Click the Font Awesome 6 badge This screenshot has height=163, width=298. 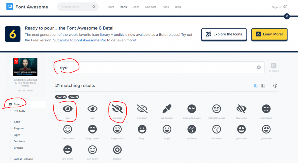[13, 34]
